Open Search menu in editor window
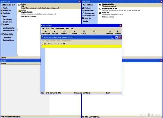Image resolution: width=163 pixels, height=118 pixels. point(53,41)
